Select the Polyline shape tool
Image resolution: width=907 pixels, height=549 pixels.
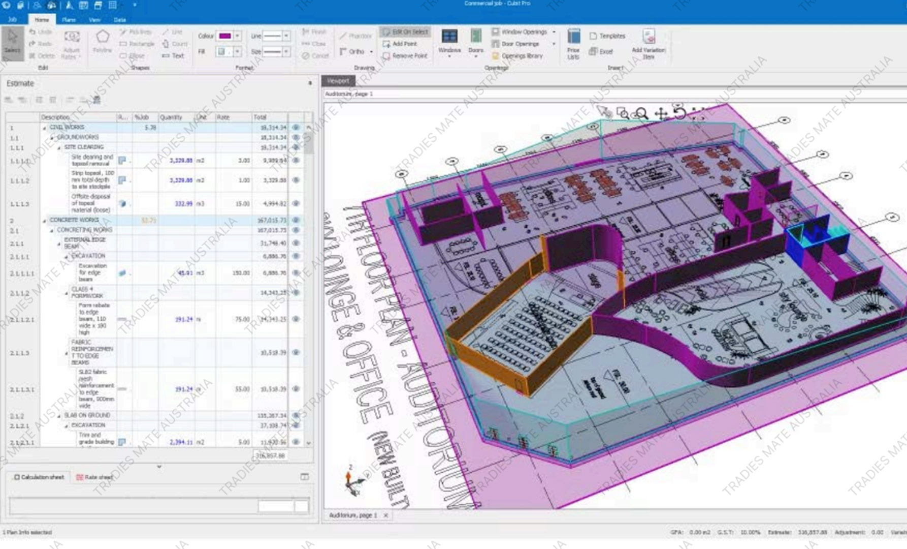[103, 41]
